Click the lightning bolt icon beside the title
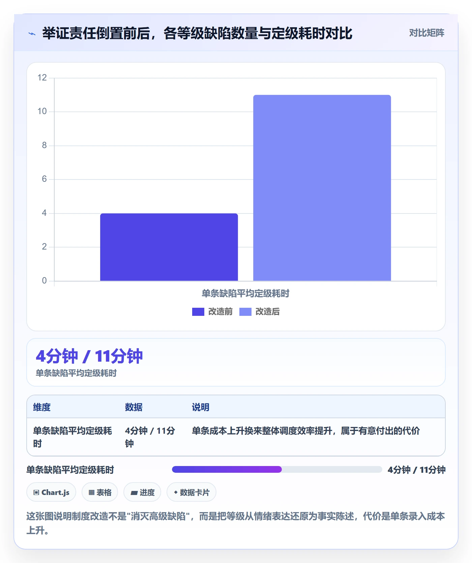This screenshot has width=472, height=563. (x=32, y=34)
